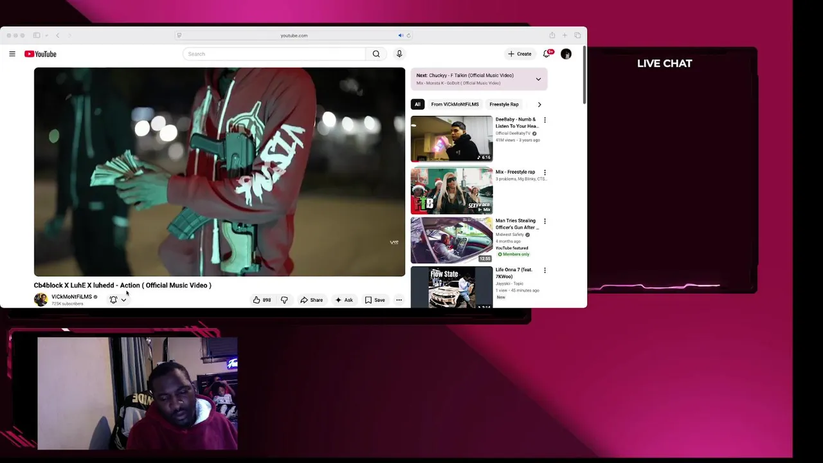Dislike the video
The height and width of the screenshot is (463, 823).
284,300
